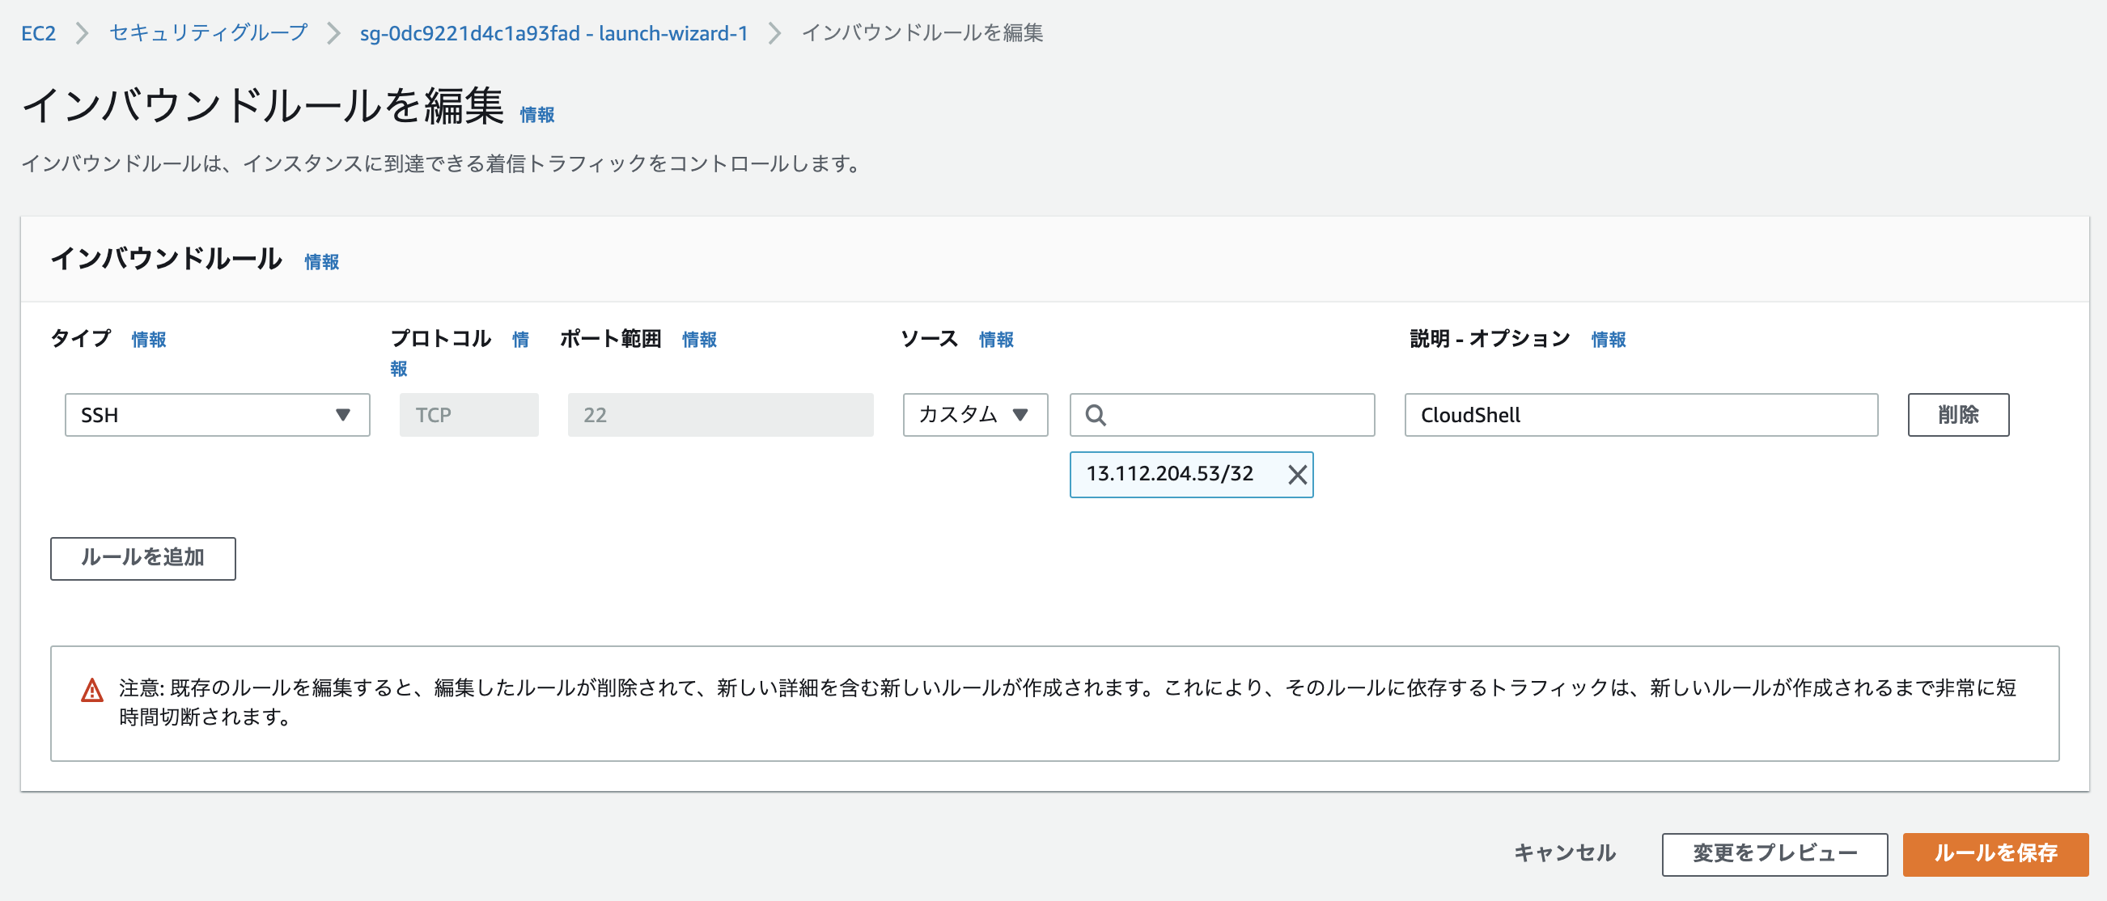Open the SSH type dropdown arrow

(345, 415)
